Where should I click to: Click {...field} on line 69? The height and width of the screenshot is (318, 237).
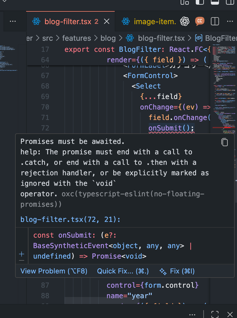pos(161,97)
